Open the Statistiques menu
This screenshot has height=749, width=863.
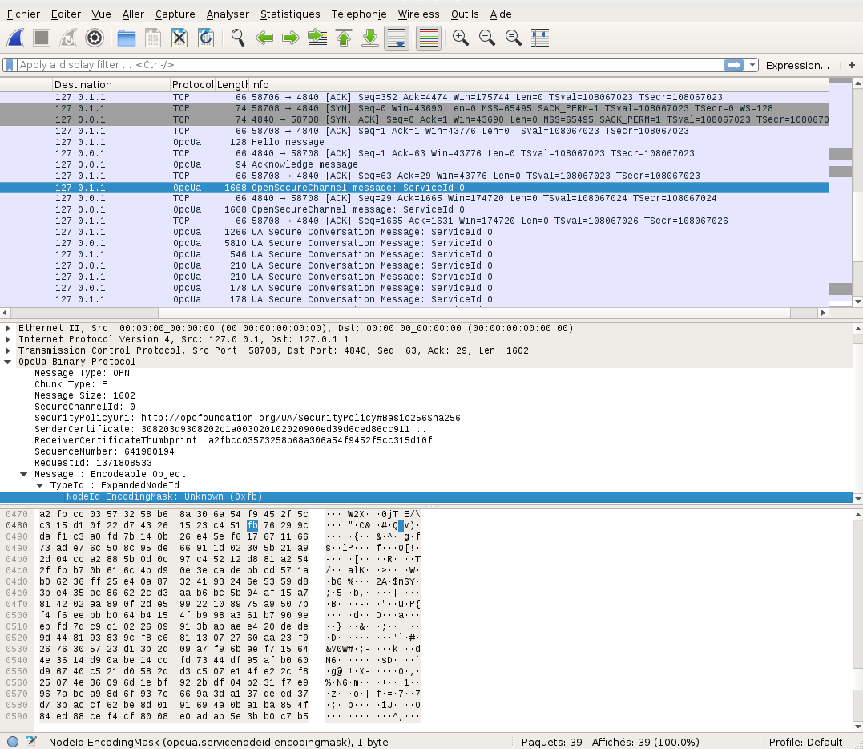(x=289, y=14)
